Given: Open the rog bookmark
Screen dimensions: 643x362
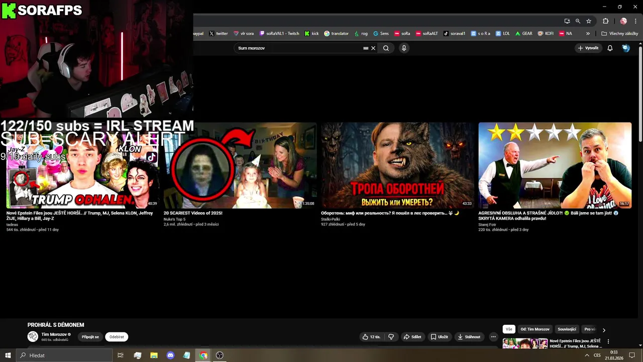Looking at the screenshot, I should (x=361, y=34).
